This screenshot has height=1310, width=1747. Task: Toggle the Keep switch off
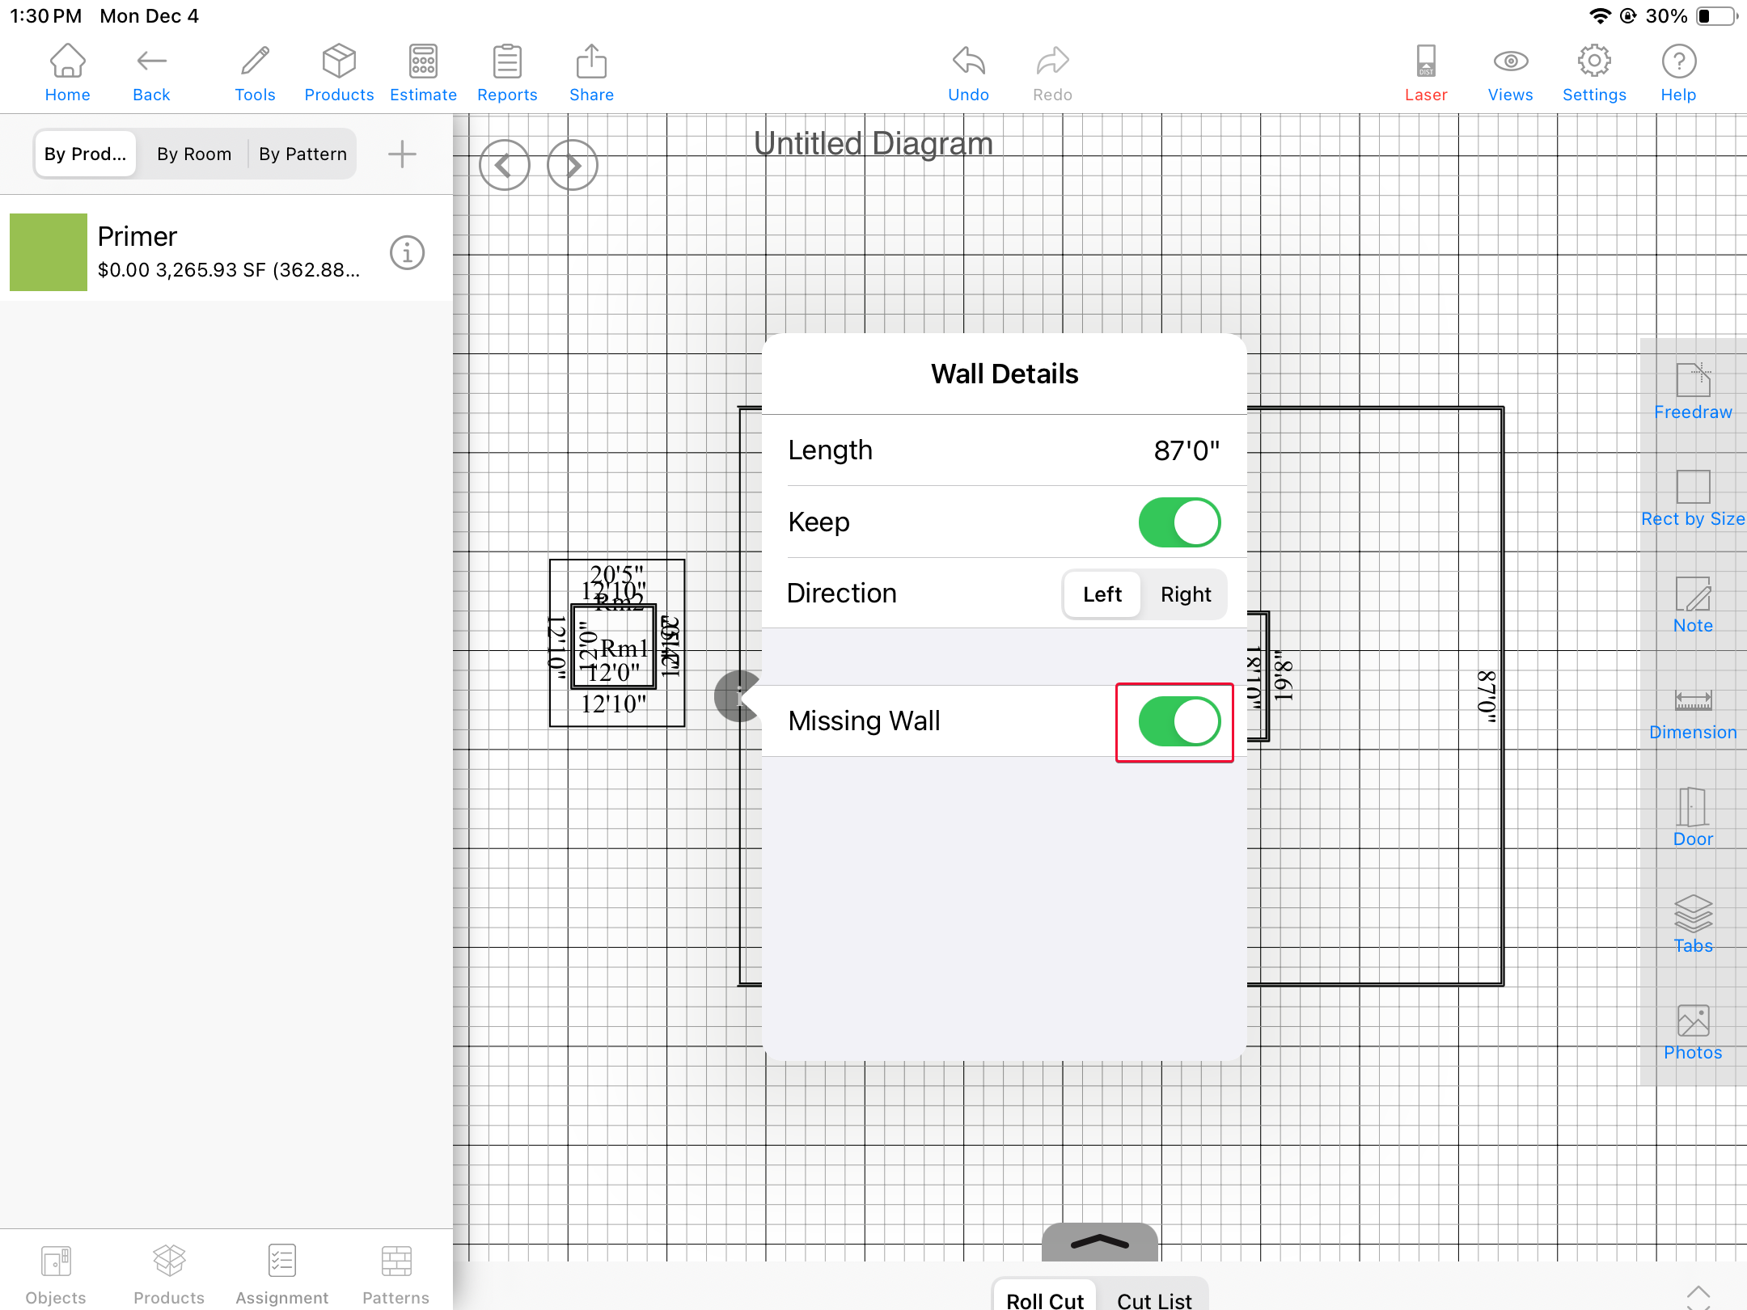click(1178, 522)
